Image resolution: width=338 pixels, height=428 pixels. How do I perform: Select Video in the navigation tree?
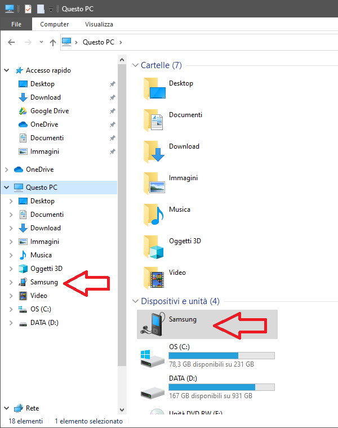pyautogui.click(x=39, y=296)
